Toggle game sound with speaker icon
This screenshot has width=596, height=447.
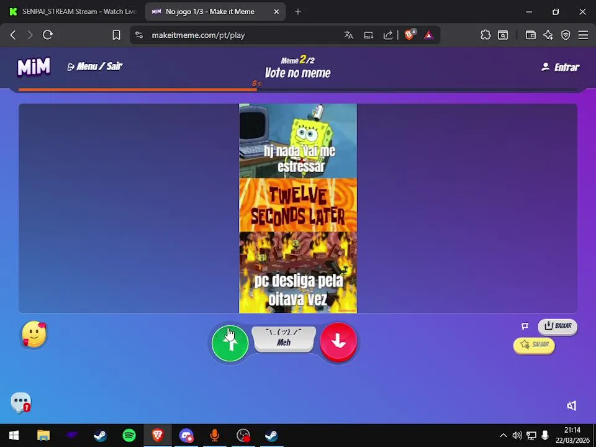tap(571, 405)
